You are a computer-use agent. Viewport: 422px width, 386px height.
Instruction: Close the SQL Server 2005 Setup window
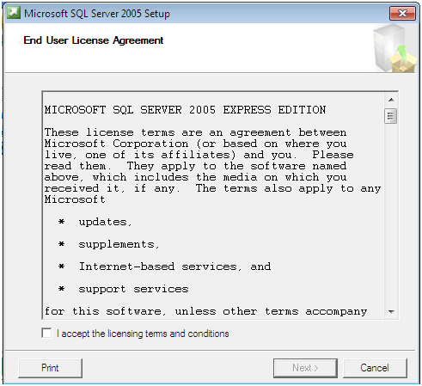click(402, 13)
